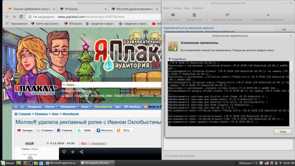
Task: Expand the Хаос dropdown
Action: pos(86,107)
